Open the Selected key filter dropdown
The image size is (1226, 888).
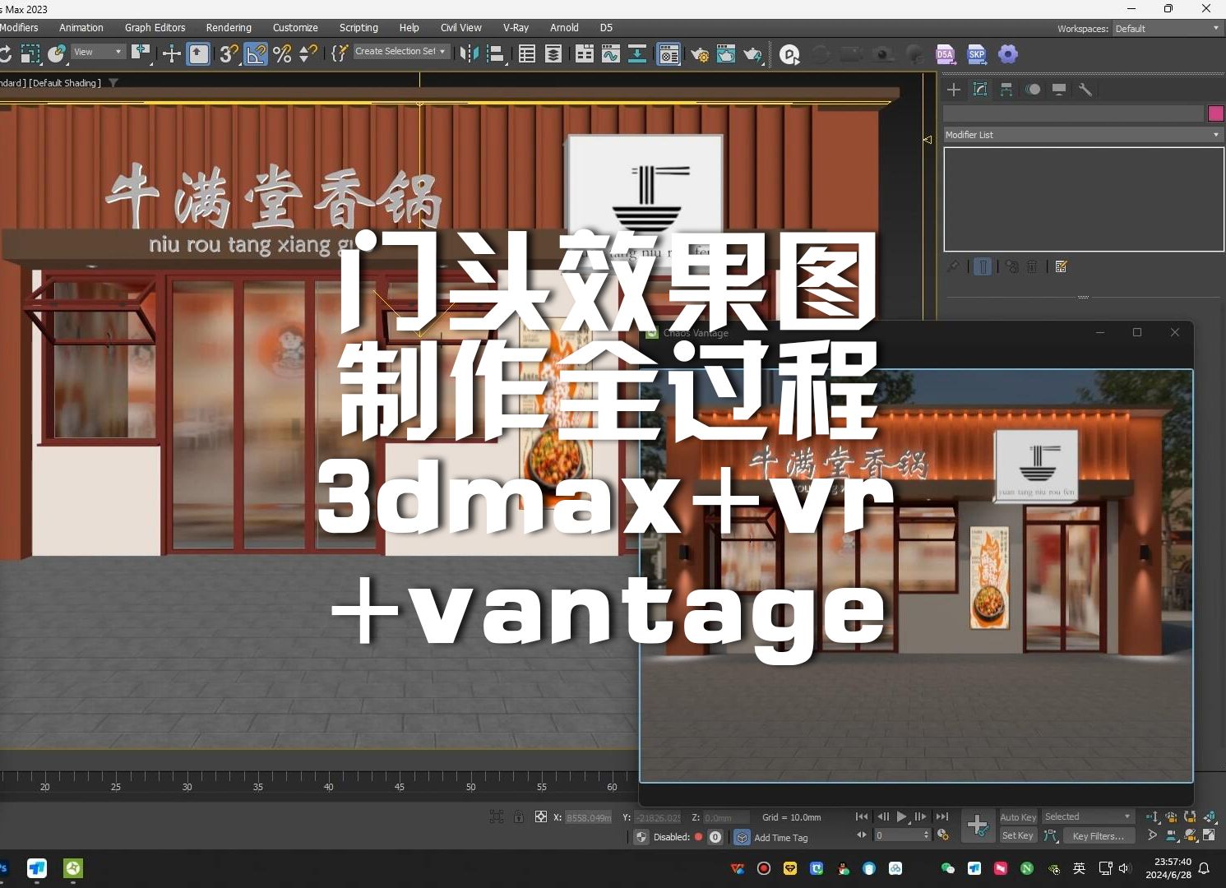coord(1089,816)
